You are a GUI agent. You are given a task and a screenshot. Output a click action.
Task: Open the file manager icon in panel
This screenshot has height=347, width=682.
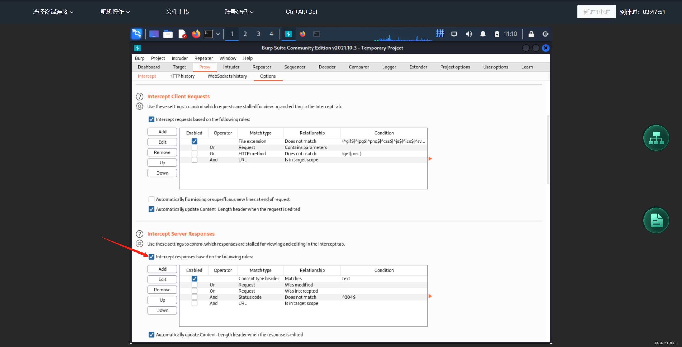coord(168,34)
